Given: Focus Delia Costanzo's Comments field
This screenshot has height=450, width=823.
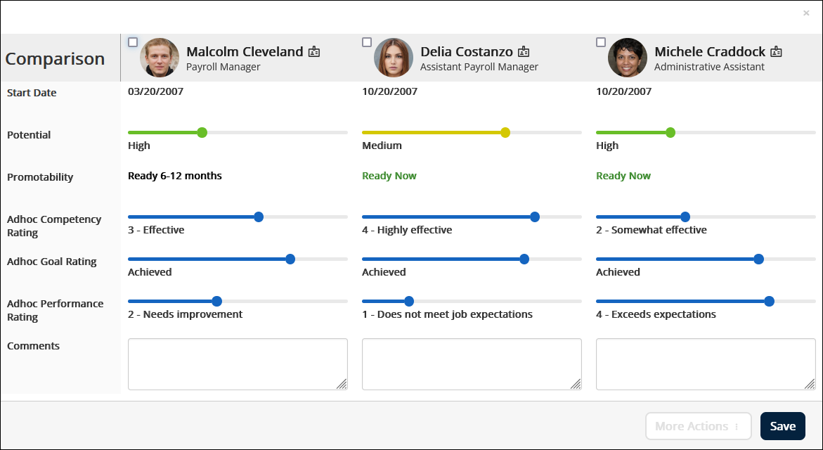Looking at the screenshot, I should point(472,364).
